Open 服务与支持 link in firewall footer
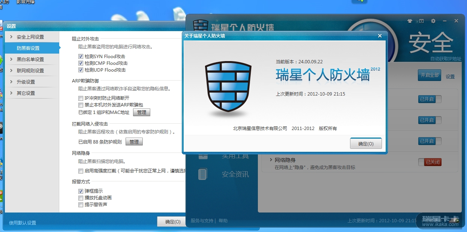 (x=202, y=221)
